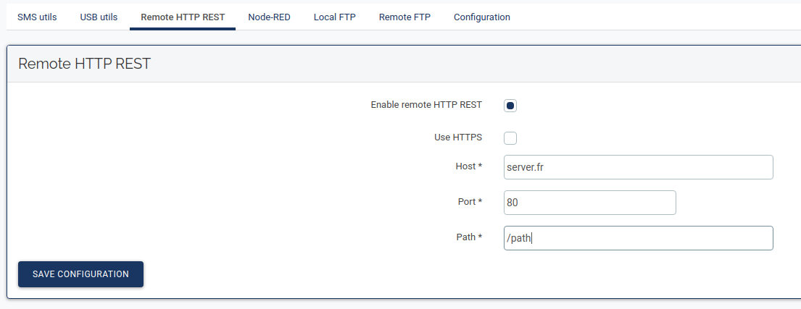This screenshot has width=801, height=309.
Task: Click the required asterisk beside Path
Action: point(480,237)
